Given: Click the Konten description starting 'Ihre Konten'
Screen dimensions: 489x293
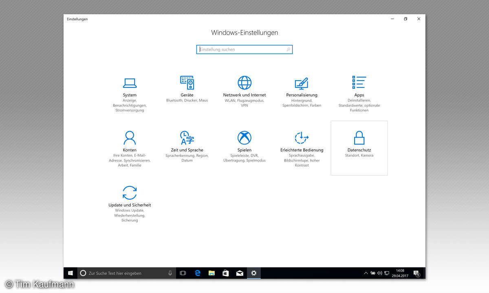Looking at the screenshot, I should pyautogui.click(x=130, y=160).
